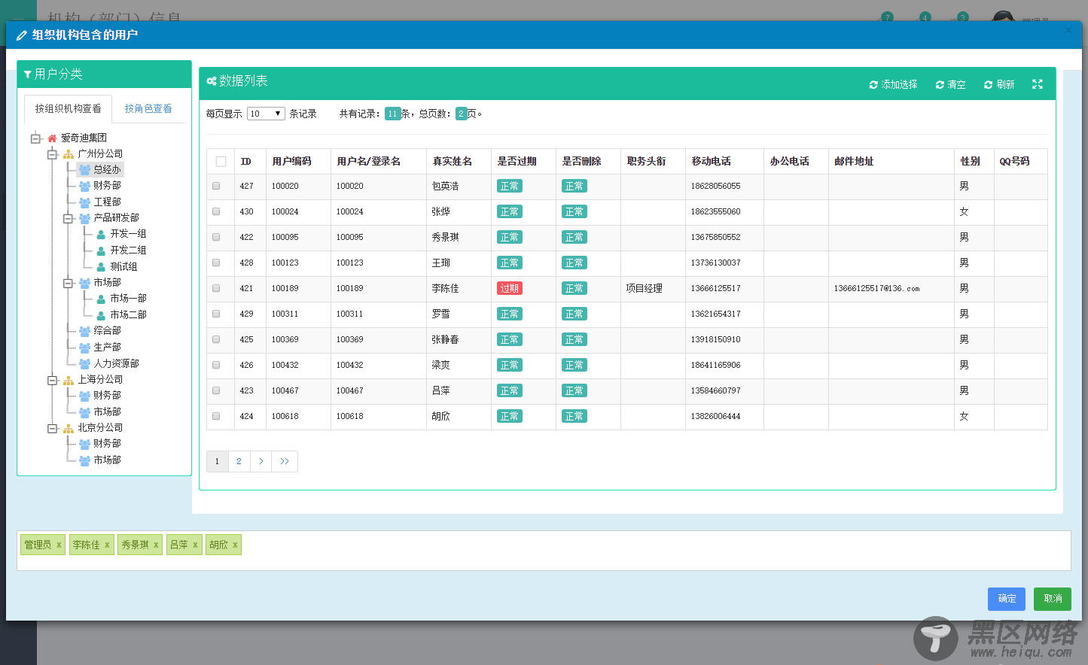Toggle the select-all checkbox in table header
The width and height of the screenshot is (1088, 665).
coord(221,162)
